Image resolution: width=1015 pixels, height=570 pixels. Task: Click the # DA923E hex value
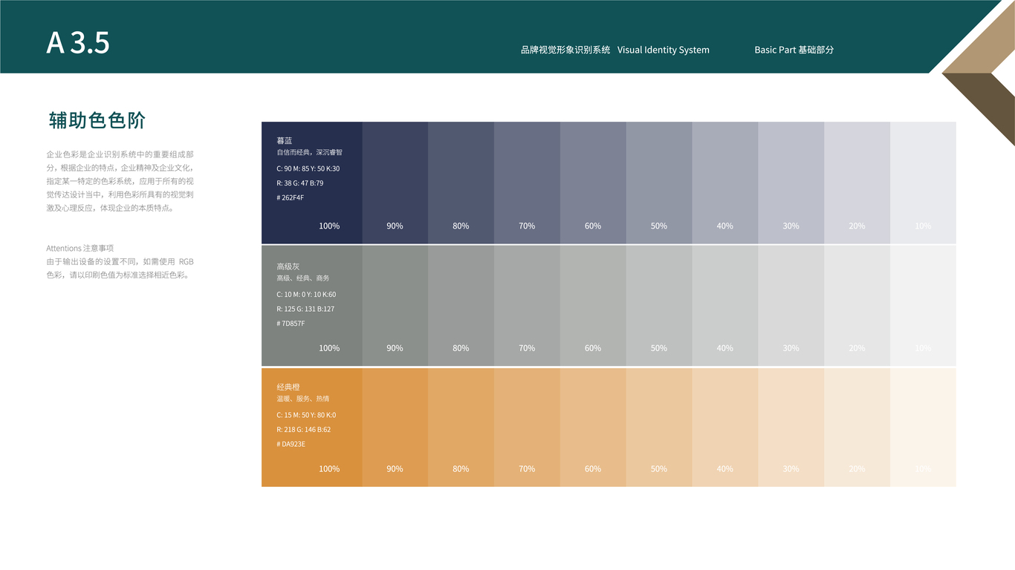(x=291, y=444)
